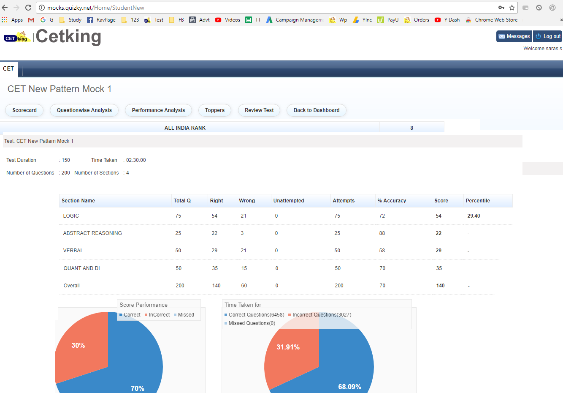The width and height of the screenshot is (563, 393).
Task: Open Questionwise Analysis
Action: click(84, 110)
